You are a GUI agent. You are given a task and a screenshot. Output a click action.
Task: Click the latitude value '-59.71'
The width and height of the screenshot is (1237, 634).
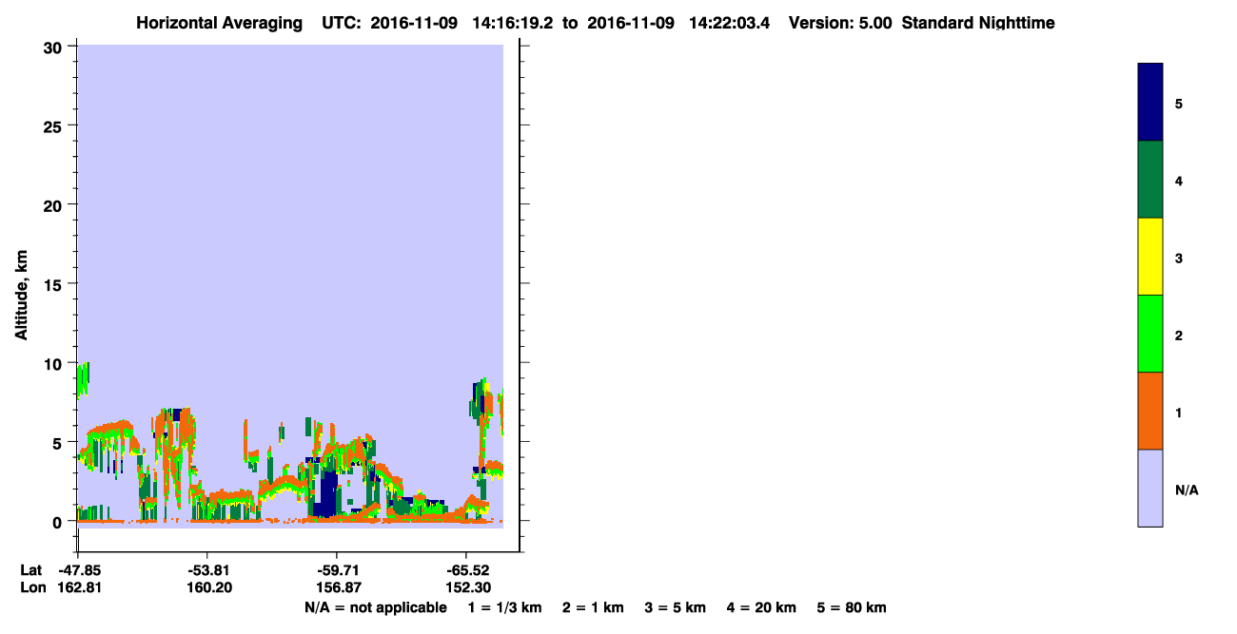coord(337,570)
